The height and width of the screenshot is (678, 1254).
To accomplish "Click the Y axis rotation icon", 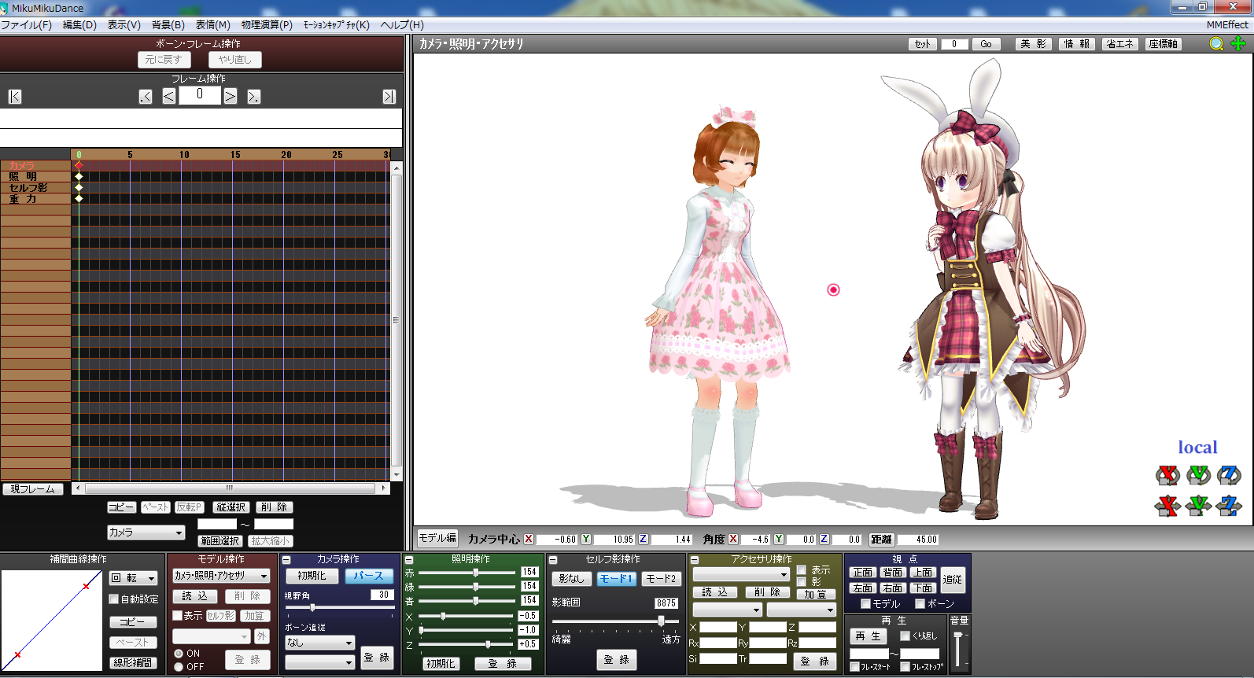I will click(x=1198, y=475).
